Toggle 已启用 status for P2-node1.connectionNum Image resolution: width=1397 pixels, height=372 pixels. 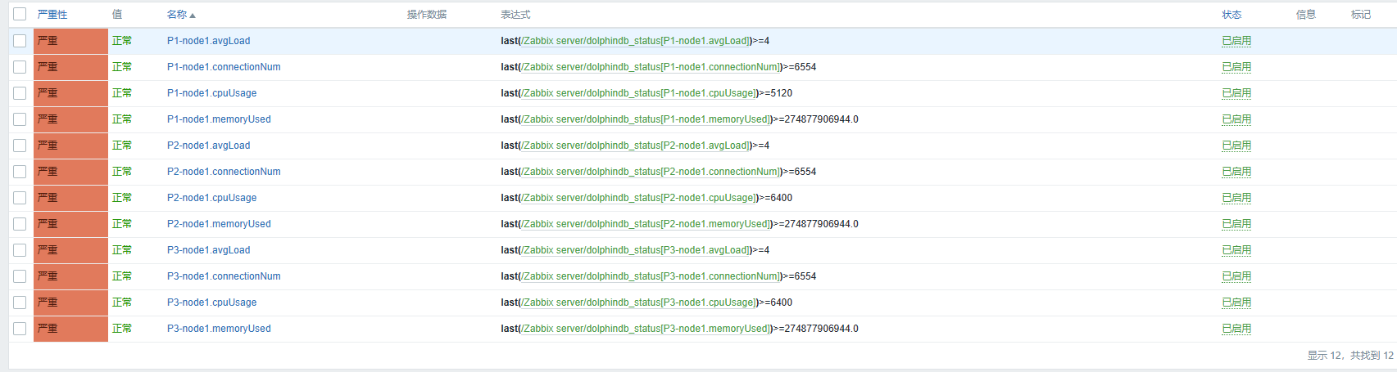(1236, 172)
